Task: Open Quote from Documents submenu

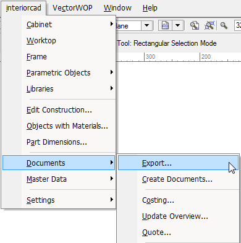Action: 178,232
